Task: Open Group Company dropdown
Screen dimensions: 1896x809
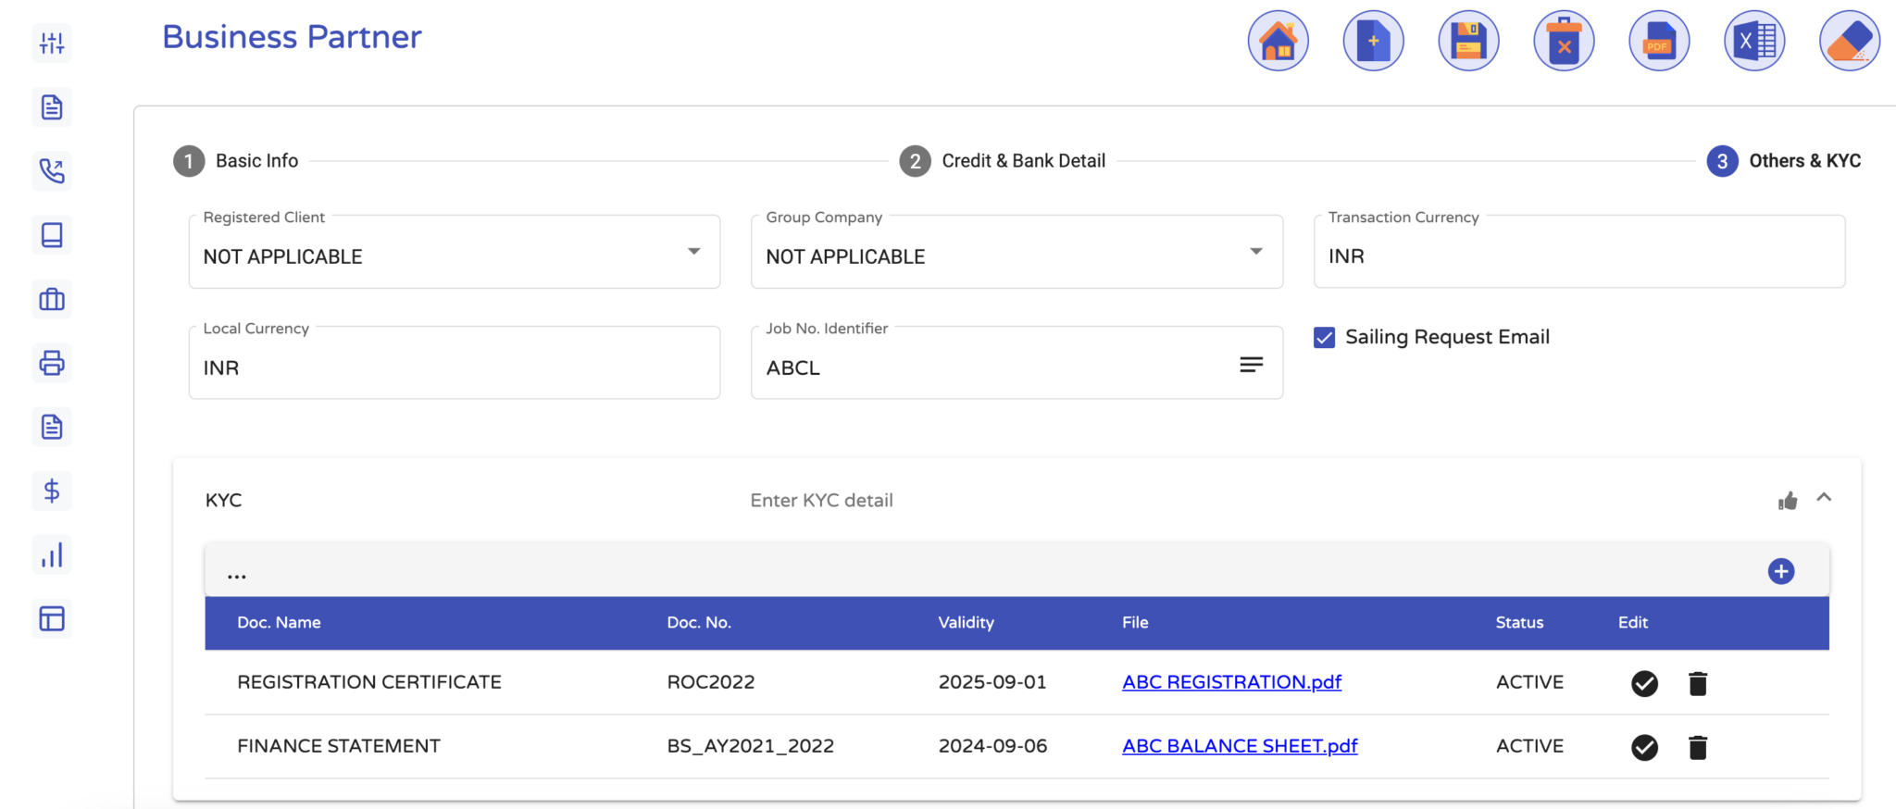Action: click(x=1017, y=252)
